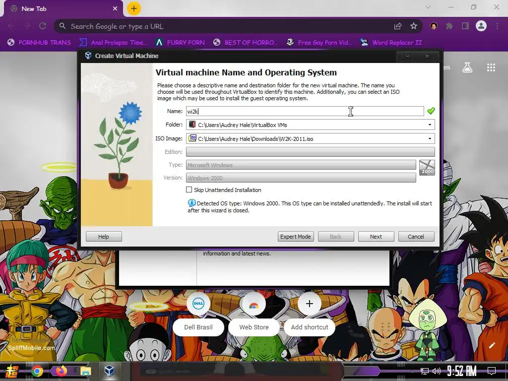The height and width of the screenshot is (381, 508).
Task: Open the extensions puzzle icon
Action: (x=449, y=26)
